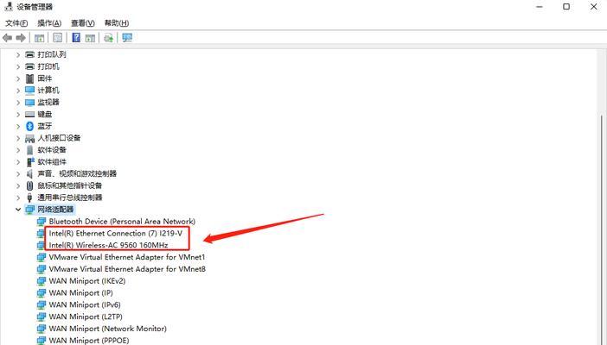Open the 查看(V) menu
Screen dimensions: 607x345
coord(82,23)
